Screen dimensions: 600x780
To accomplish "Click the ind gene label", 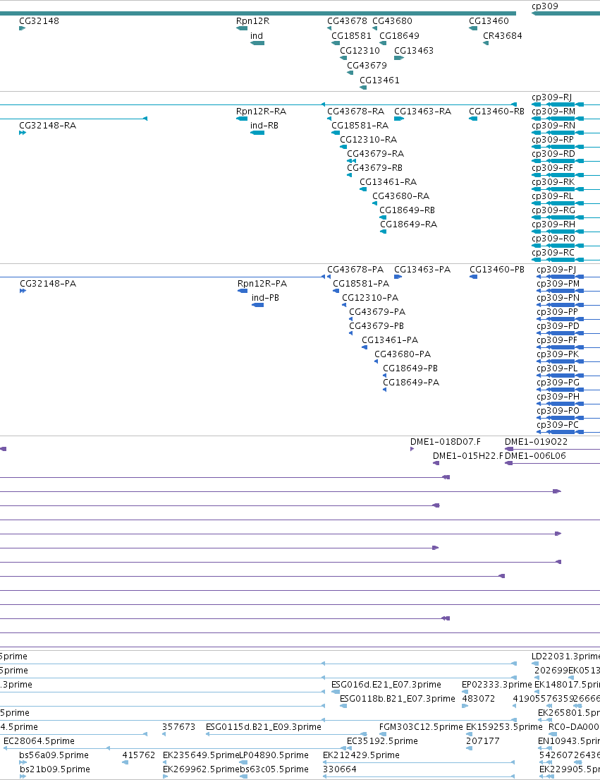I will pos(257,36).
